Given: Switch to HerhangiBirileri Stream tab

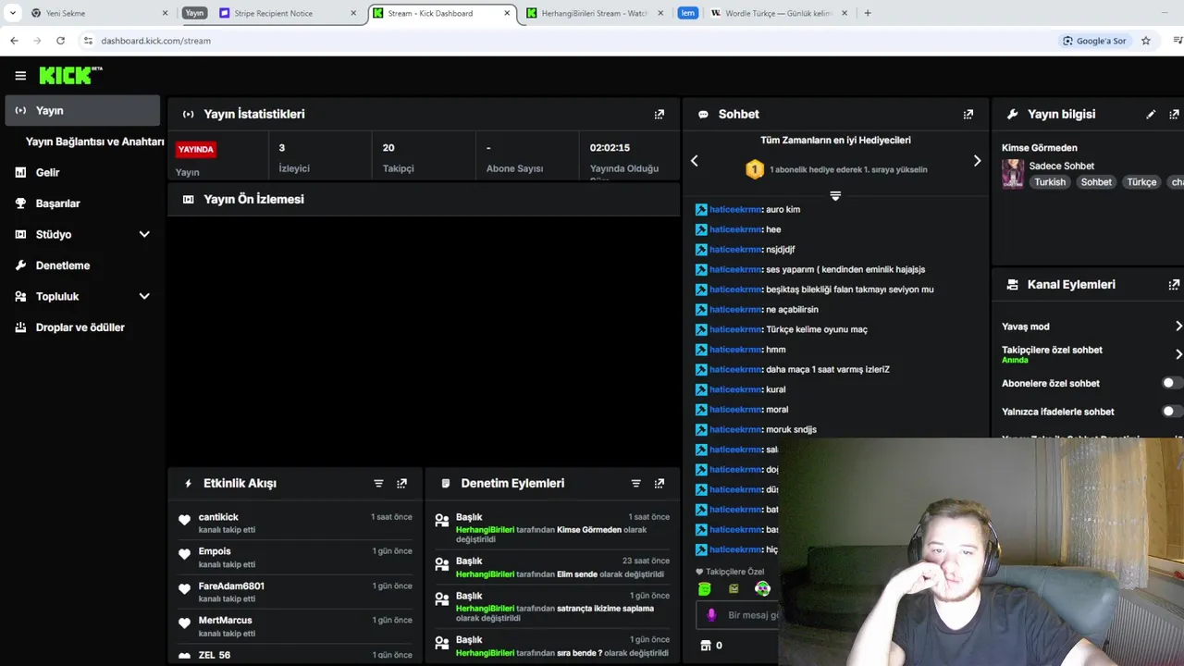Looking at the screenshot, I should 595,13.
